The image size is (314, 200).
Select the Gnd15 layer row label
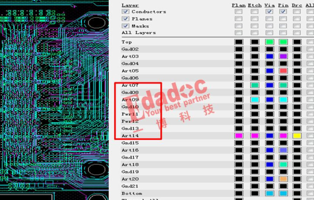pyautogui.click(x=130, y=143)
